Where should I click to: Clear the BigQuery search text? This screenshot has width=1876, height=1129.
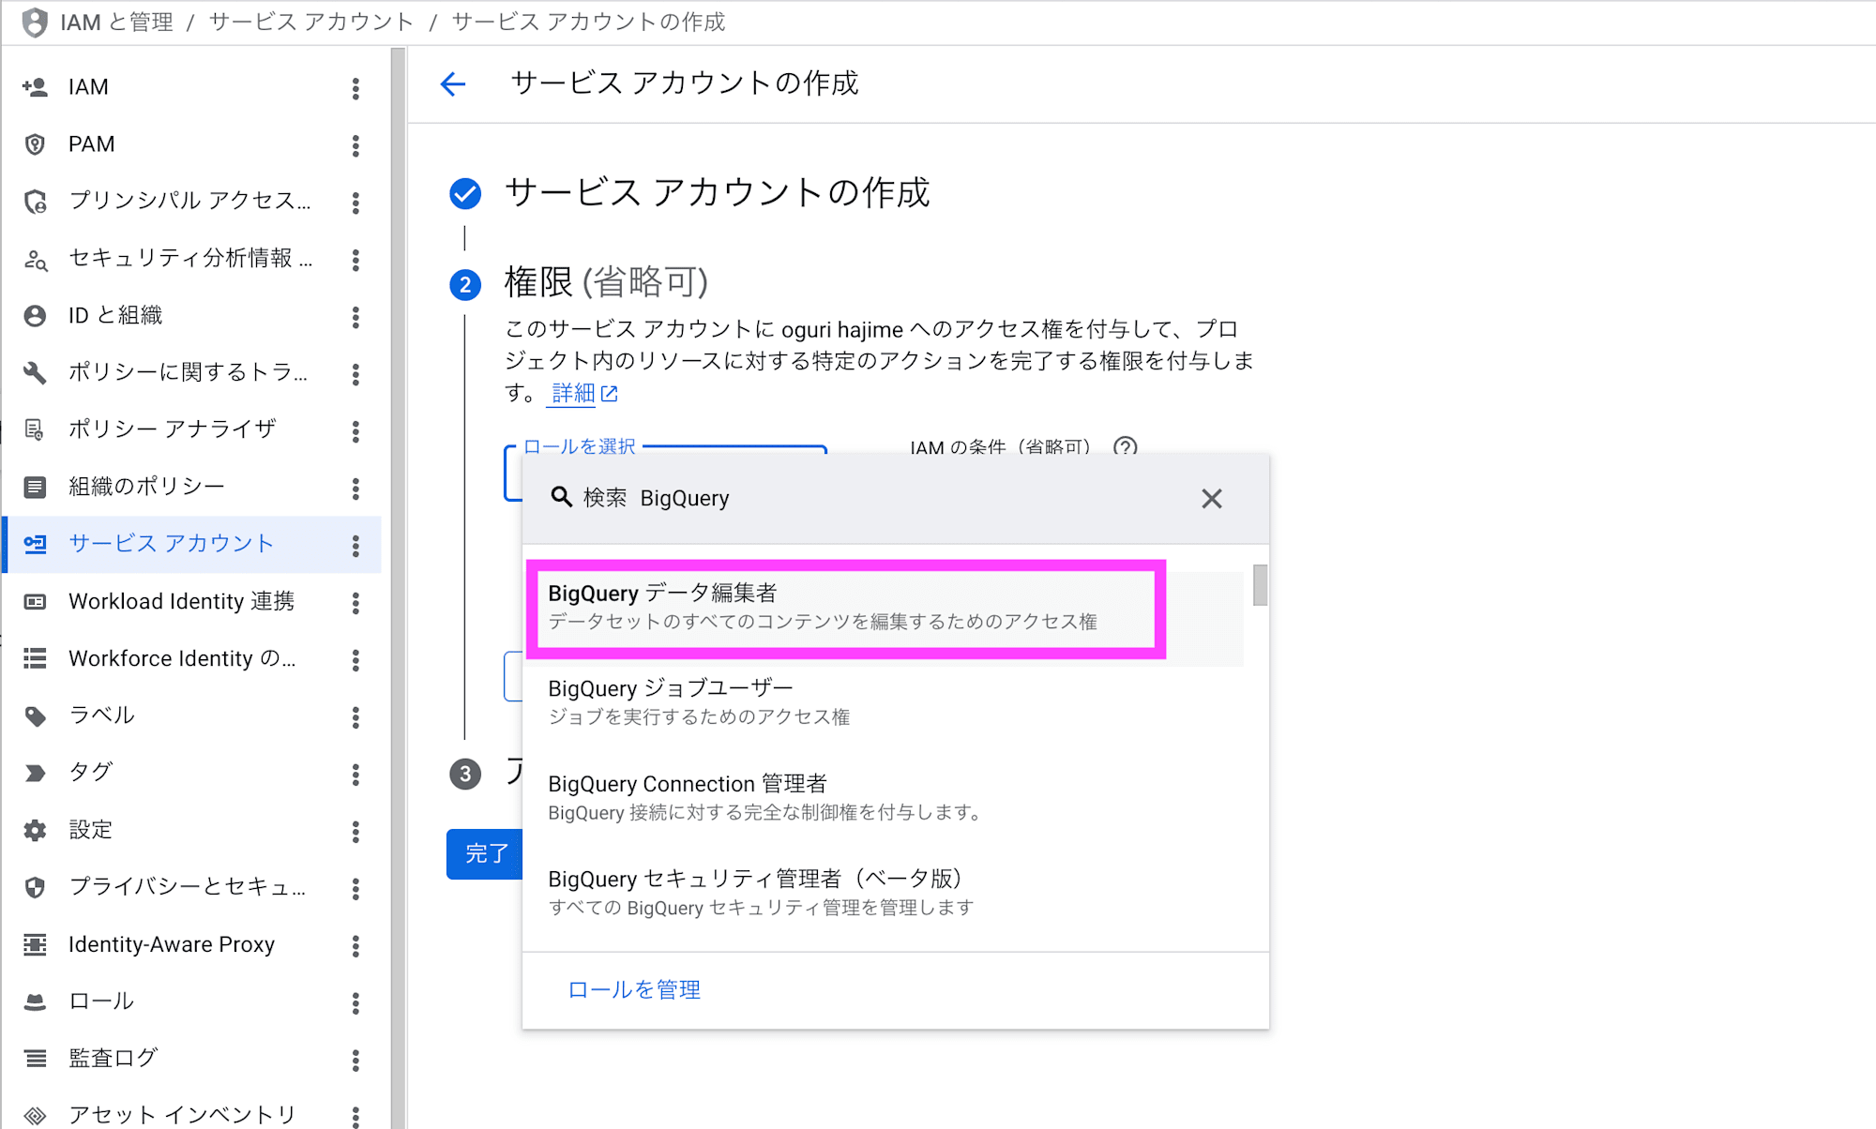(x=1212, y=498)
